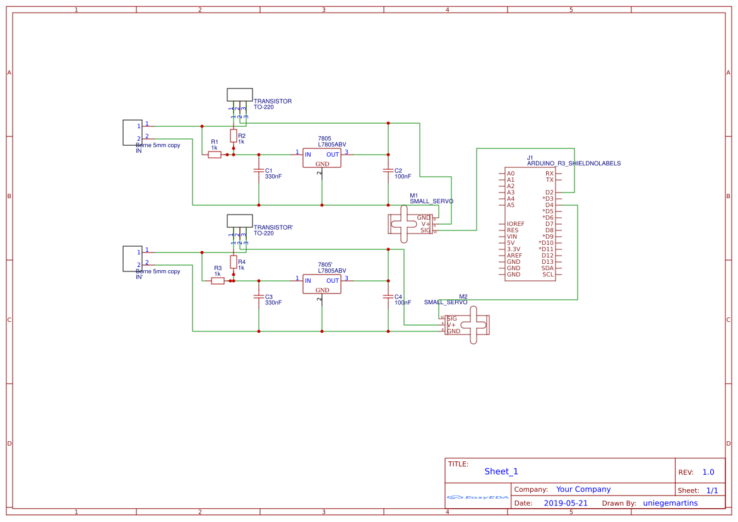738x522 pixels.
Task: Click the D2 pin label on Arduino
Action: tap(549, 193)
